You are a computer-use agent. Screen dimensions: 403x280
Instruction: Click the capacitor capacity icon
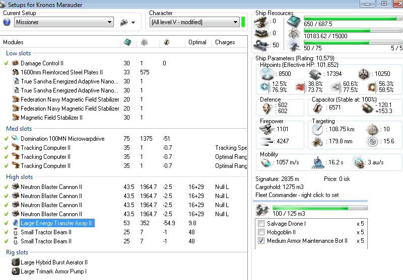[318, 108]
